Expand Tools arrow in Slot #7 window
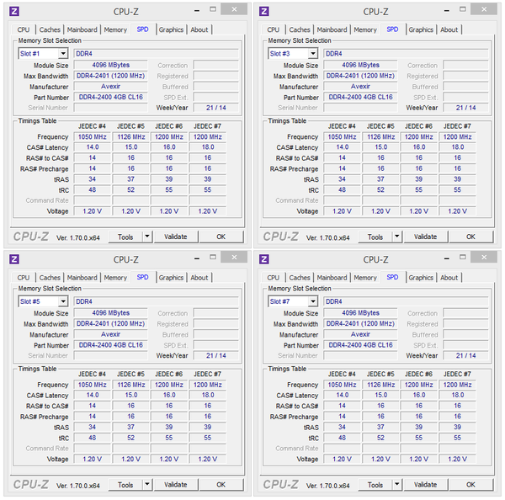The width and height of the screenshot is (505, 500). pyautogui.click(x=397, y=484)
